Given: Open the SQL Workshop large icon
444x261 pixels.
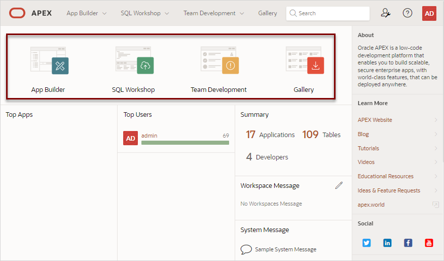Looking at the screenshot, I should (x=134, y=60).
